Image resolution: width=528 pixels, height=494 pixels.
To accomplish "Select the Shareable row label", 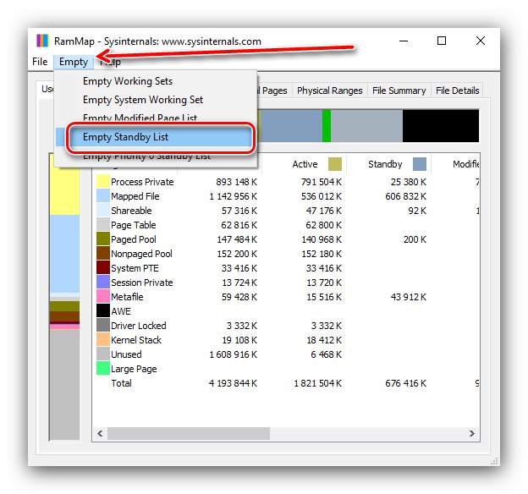I will pyautogui.click(x=131, y=211).
